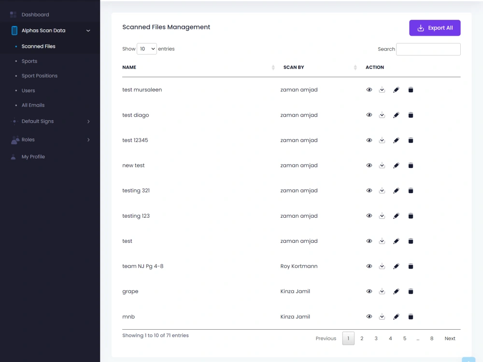View the scan named test
483x362 pixels.
369,241
